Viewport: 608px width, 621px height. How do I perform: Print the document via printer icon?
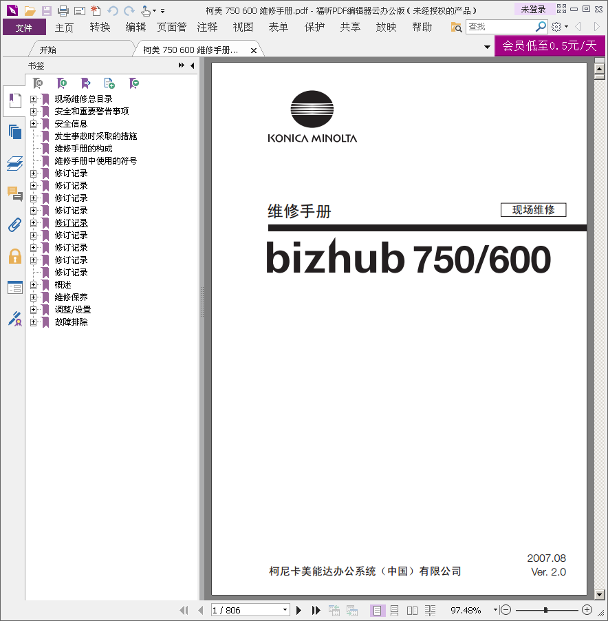point(63,11)
